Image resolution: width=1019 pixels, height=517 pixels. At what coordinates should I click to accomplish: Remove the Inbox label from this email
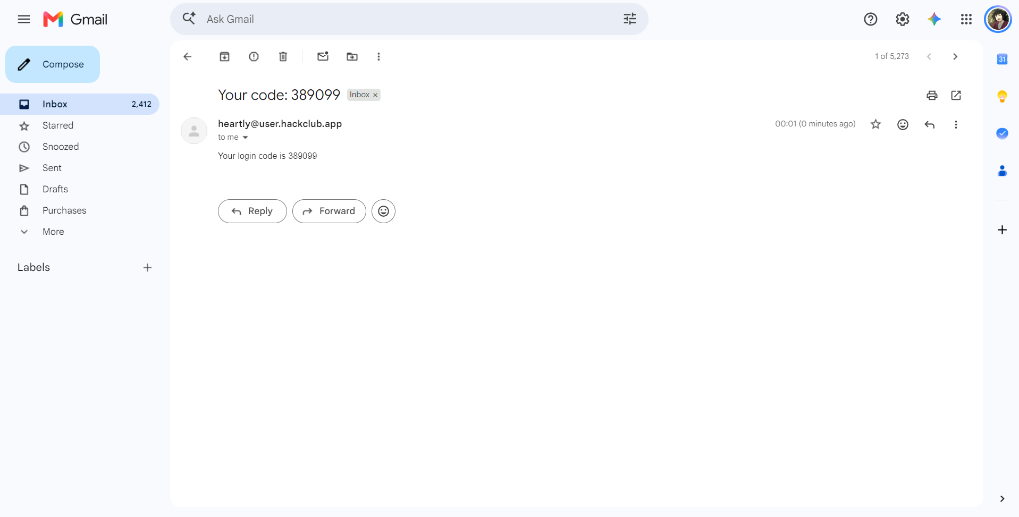coord(375,95)
